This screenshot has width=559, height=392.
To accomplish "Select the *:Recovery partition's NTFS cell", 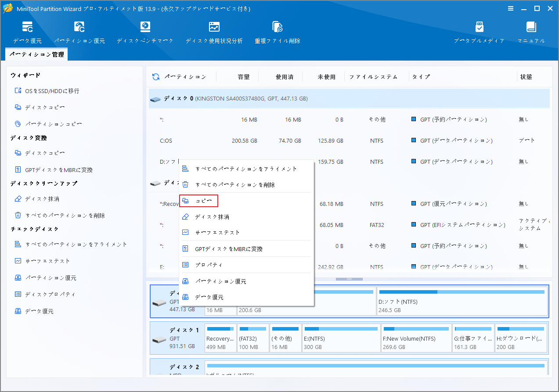I will [x=376, y=204].
